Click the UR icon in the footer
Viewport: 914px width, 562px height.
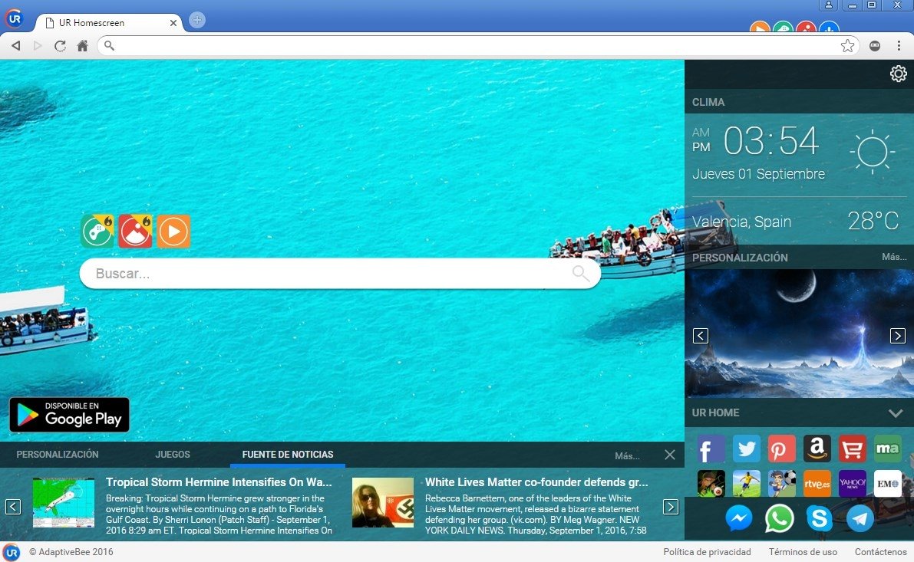(11, 551)
